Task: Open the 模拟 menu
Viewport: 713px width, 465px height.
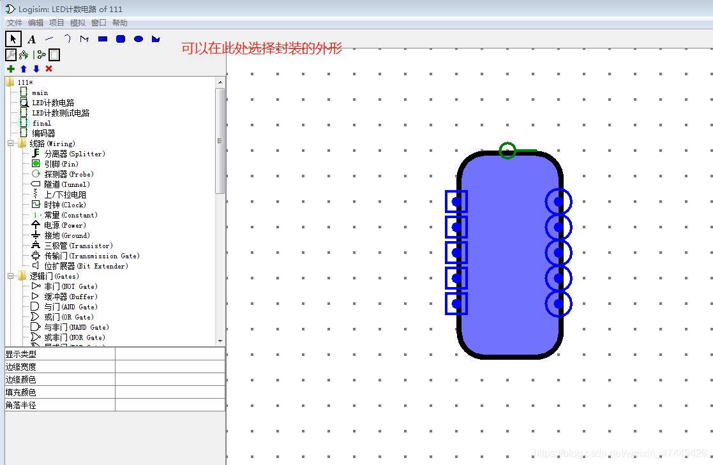Action: pyautogui.click(x=78, y=23)
